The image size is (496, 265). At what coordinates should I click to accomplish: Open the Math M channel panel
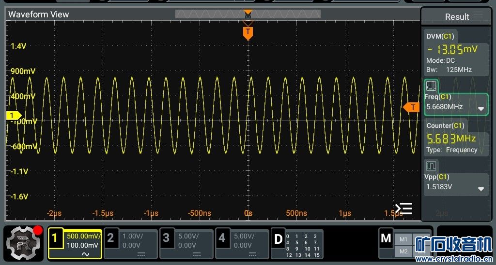click(386, 238)
